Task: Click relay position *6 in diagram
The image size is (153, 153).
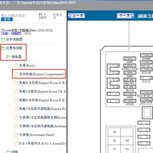Action: [x=114, y=141]
